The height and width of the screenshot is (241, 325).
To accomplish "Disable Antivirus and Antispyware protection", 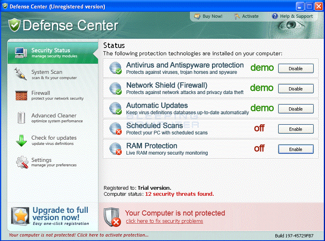I will pyautogui.click(x=296, y=68).
